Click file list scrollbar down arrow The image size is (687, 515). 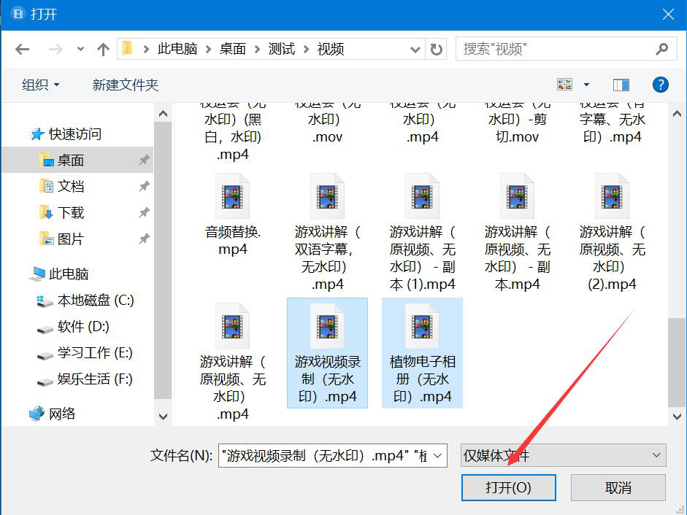677,416
